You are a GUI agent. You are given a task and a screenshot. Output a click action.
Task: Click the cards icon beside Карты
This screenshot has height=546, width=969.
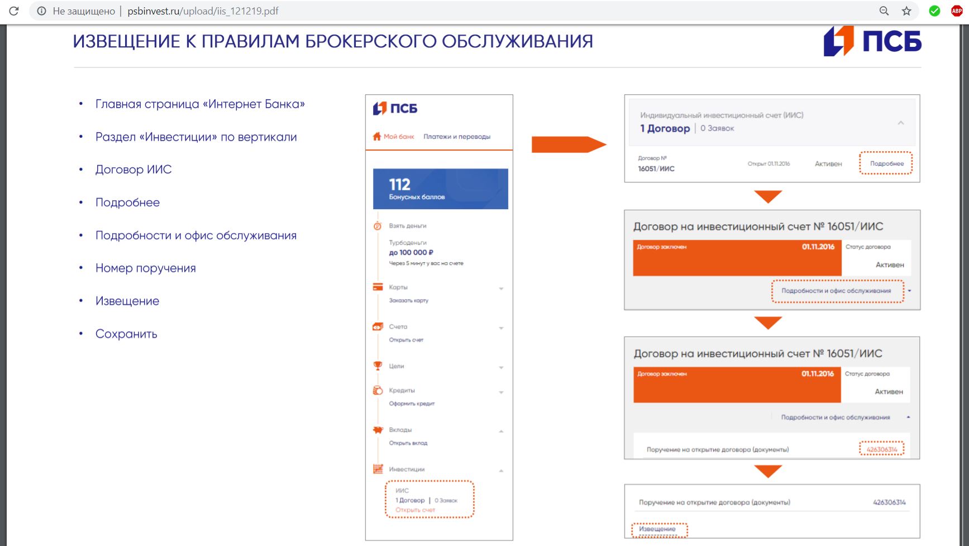[x=378, y=287]
